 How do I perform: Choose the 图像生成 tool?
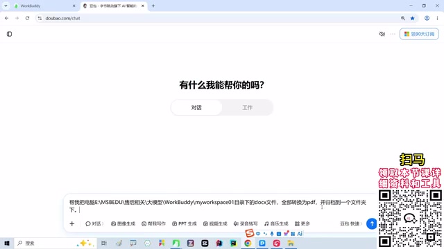point(123,223)
